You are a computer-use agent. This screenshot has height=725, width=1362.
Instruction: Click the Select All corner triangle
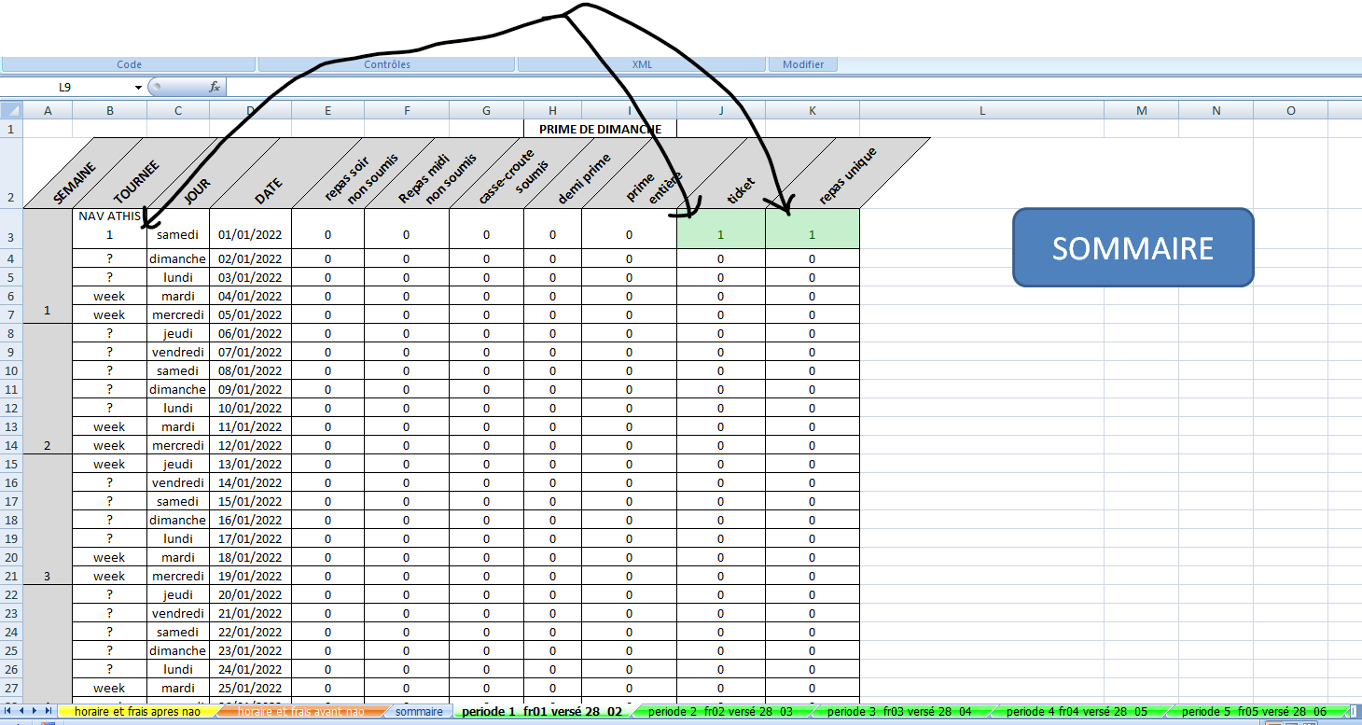click(11, 110)
